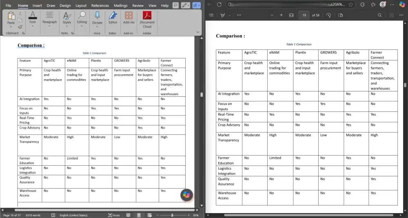
Task: Select the Format Painter brush icon
Action: point(20,27)
